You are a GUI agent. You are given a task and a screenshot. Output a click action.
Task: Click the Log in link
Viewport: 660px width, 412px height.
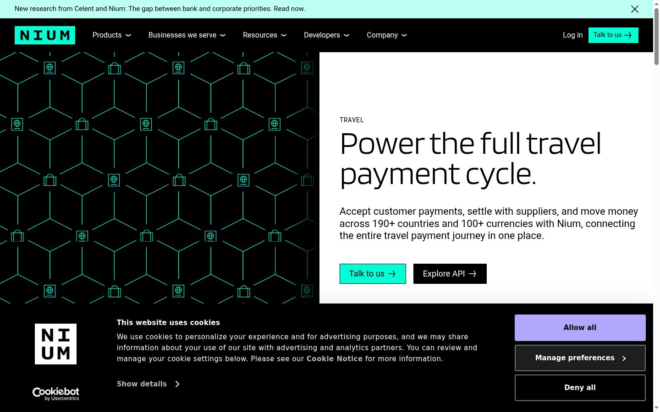click(x=572, y=35)
